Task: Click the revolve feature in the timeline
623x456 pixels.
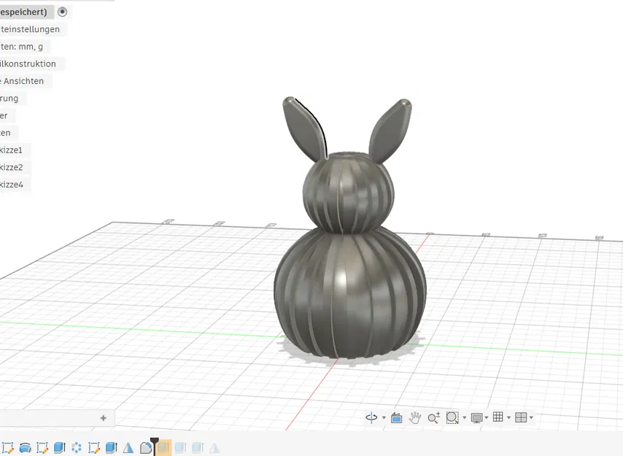Action: tap(24, 447)
